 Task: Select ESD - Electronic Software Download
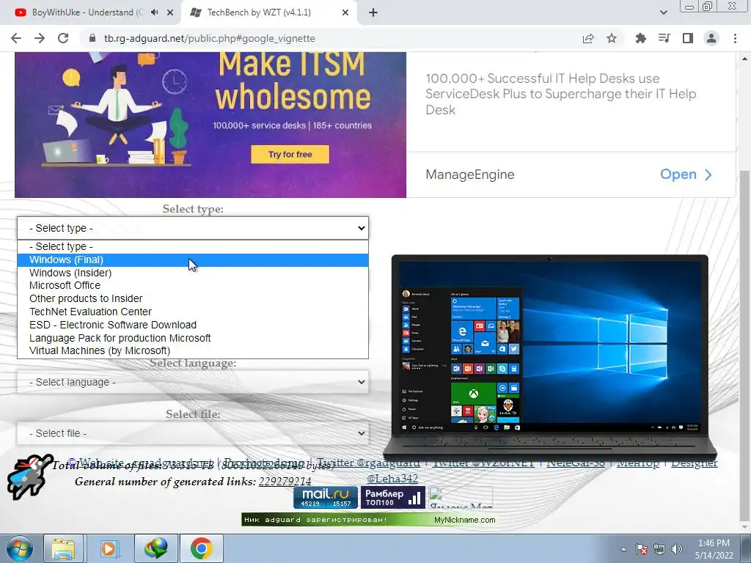click(193, 325)
